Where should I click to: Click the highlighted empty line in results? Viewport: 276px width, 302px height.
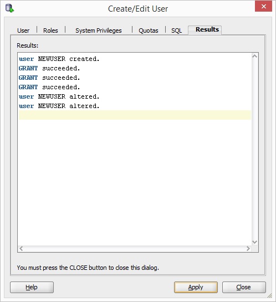click(135, 115)
